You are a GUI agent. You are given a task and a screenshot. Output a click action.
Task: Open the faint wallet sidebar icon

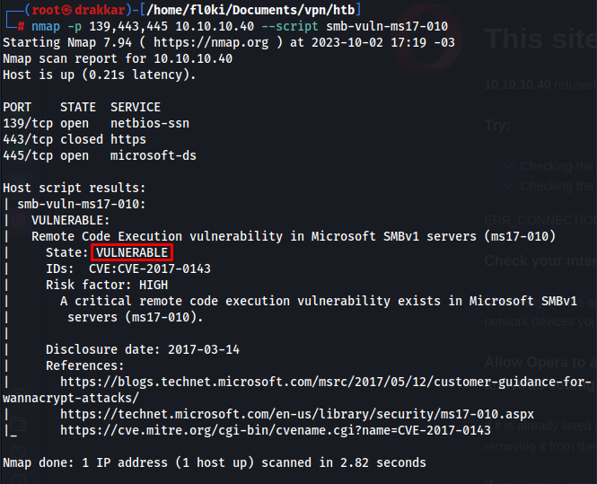(x=18, y=424)
